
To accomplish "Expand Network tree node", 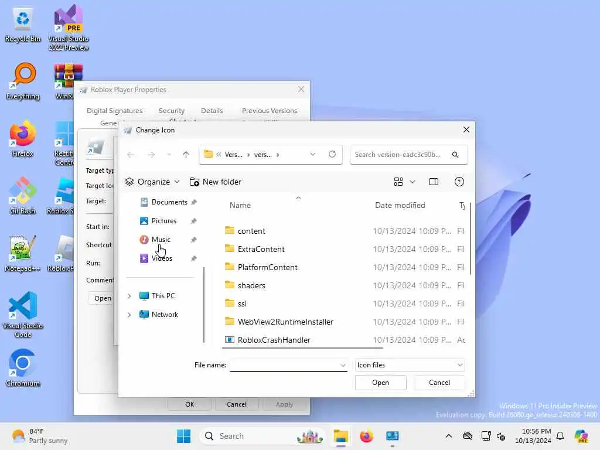I will (x=129, y=315).
